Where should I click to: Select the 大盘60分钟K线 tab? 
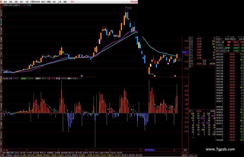pos(105,153)
